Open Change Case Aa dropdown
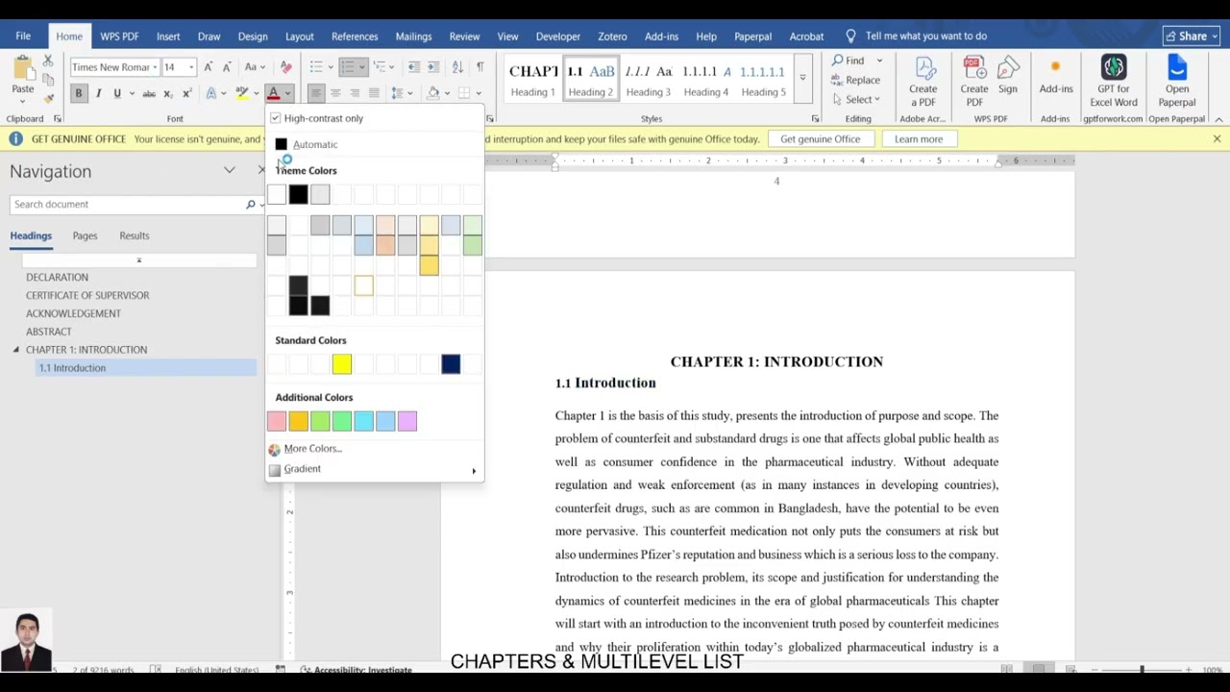1230x692 pixels. click(254, 67)
